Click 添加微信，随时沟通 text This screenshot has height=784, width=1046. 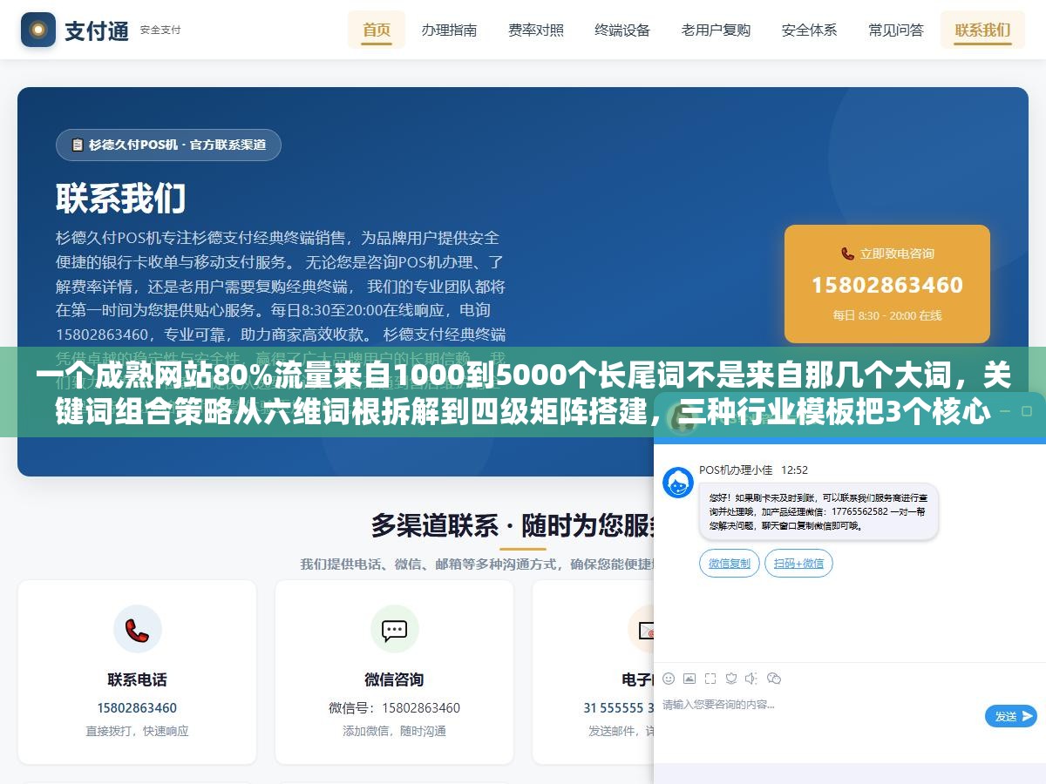[x=394, y=731]
